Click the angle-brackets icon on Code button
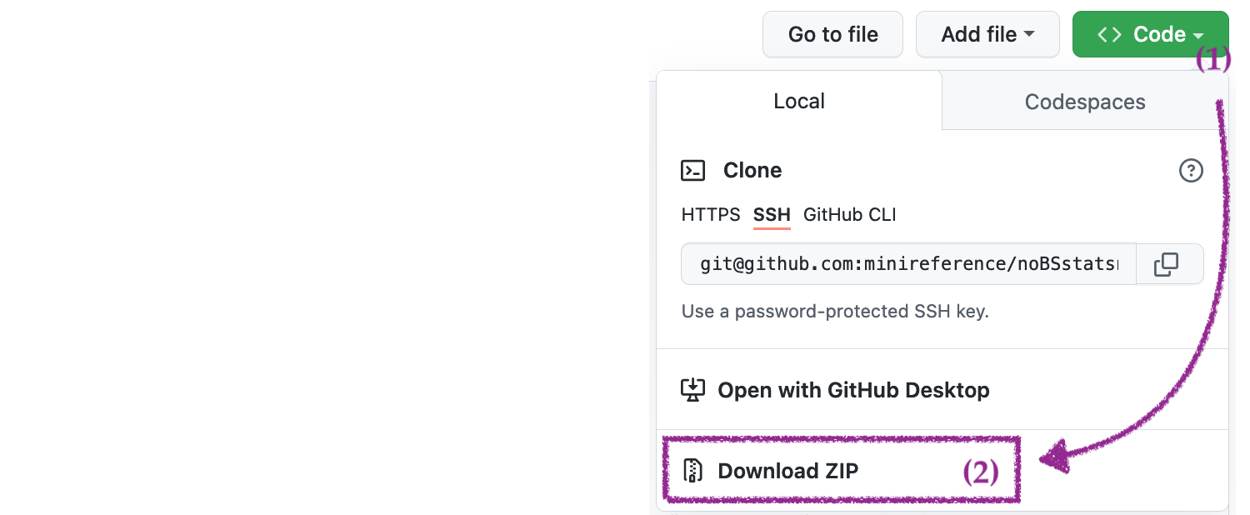The image size is (1250, 515). tap(1109, 34)
